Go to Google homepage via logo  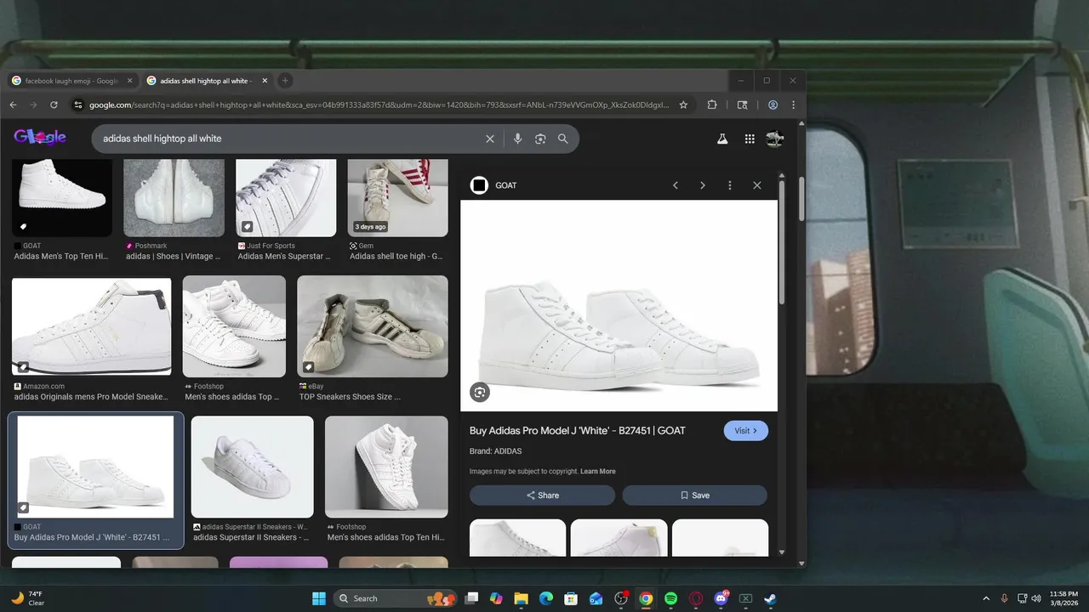click(x=40, y=138)
